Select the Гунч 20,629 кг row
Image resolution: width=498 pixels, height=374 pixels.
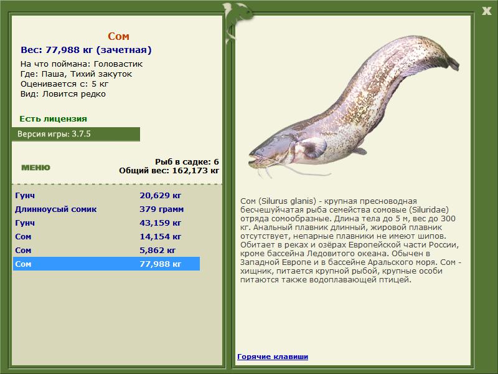pos(106,196)
